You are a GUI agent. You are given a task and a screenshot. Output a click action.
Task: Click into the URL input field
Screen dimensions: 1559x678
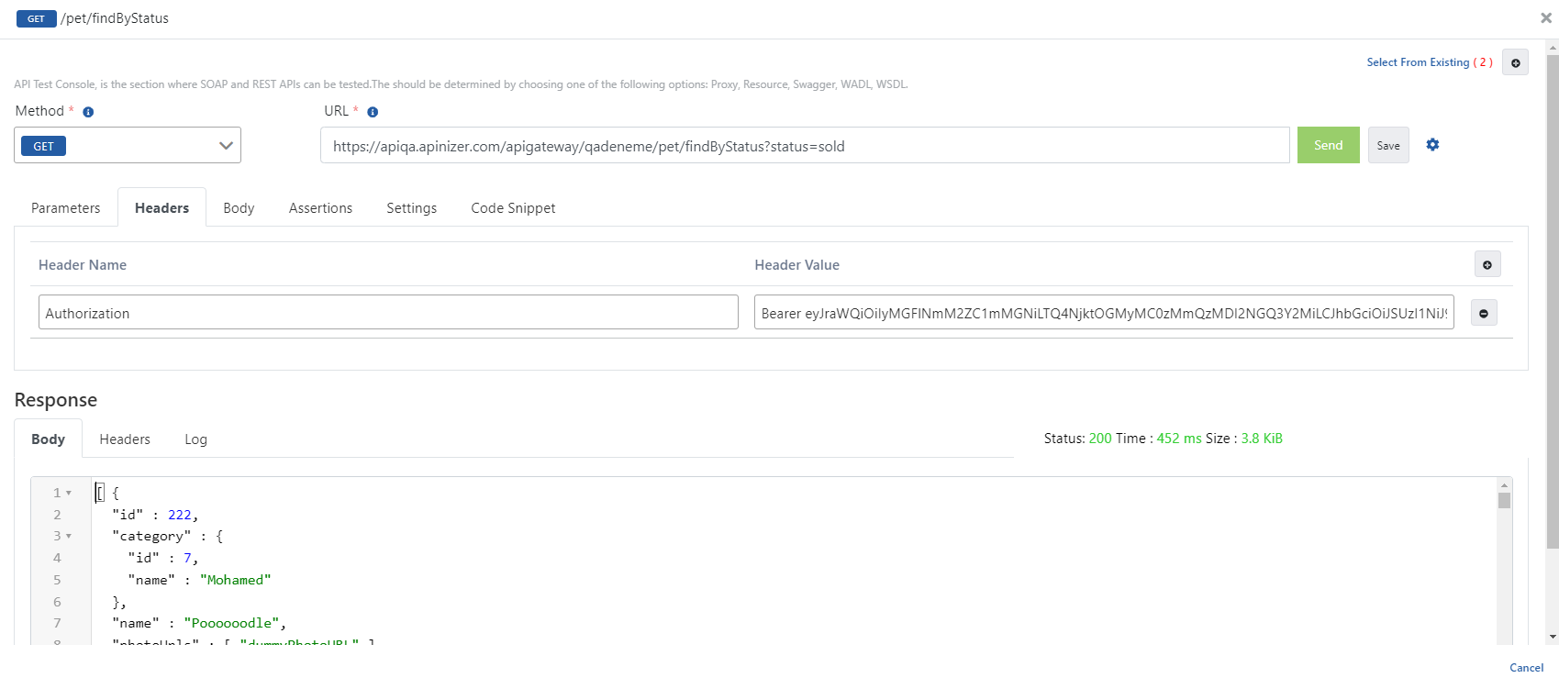804,146
